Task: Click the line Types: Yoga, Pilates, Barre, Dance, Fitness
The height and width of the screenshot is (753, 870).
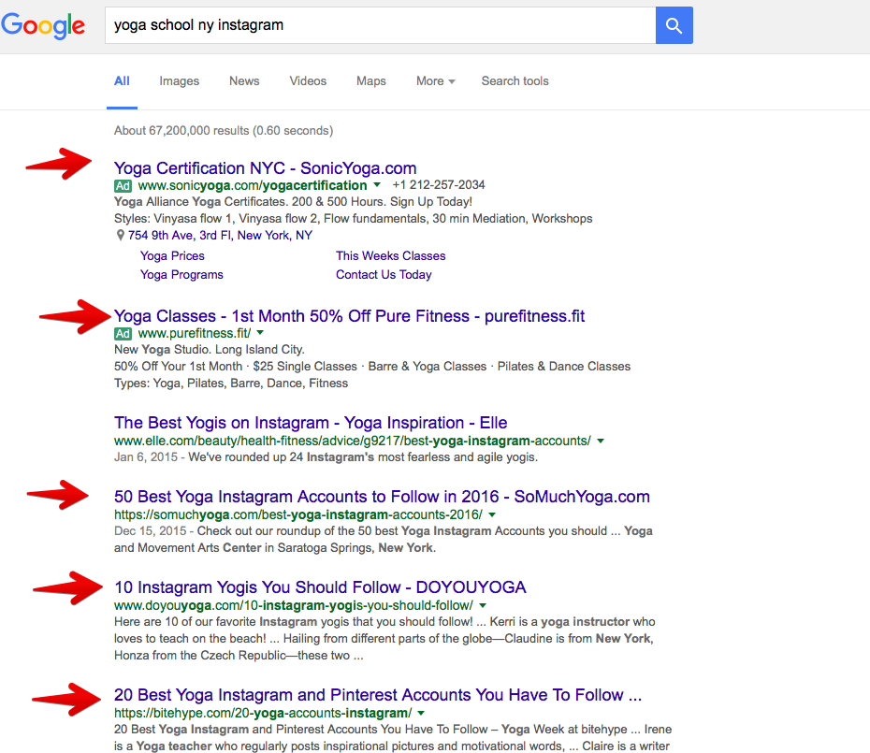Action: 231,384
